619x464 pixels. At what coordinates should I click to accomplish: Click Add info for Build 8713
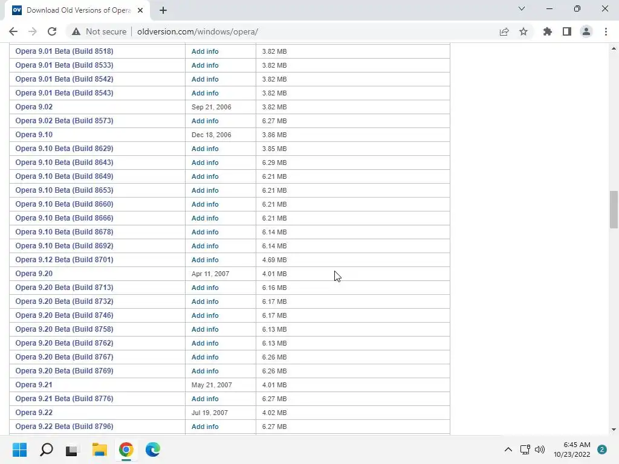pos(205,288)
